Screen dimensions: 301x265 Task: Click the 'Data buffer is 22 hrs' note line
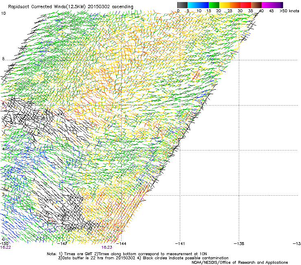click(x=143, y=258)
